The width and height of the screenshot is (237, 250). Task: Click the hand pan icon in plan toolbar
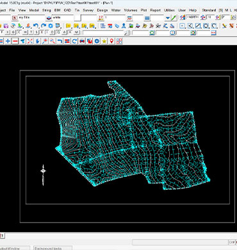(38, 41)
